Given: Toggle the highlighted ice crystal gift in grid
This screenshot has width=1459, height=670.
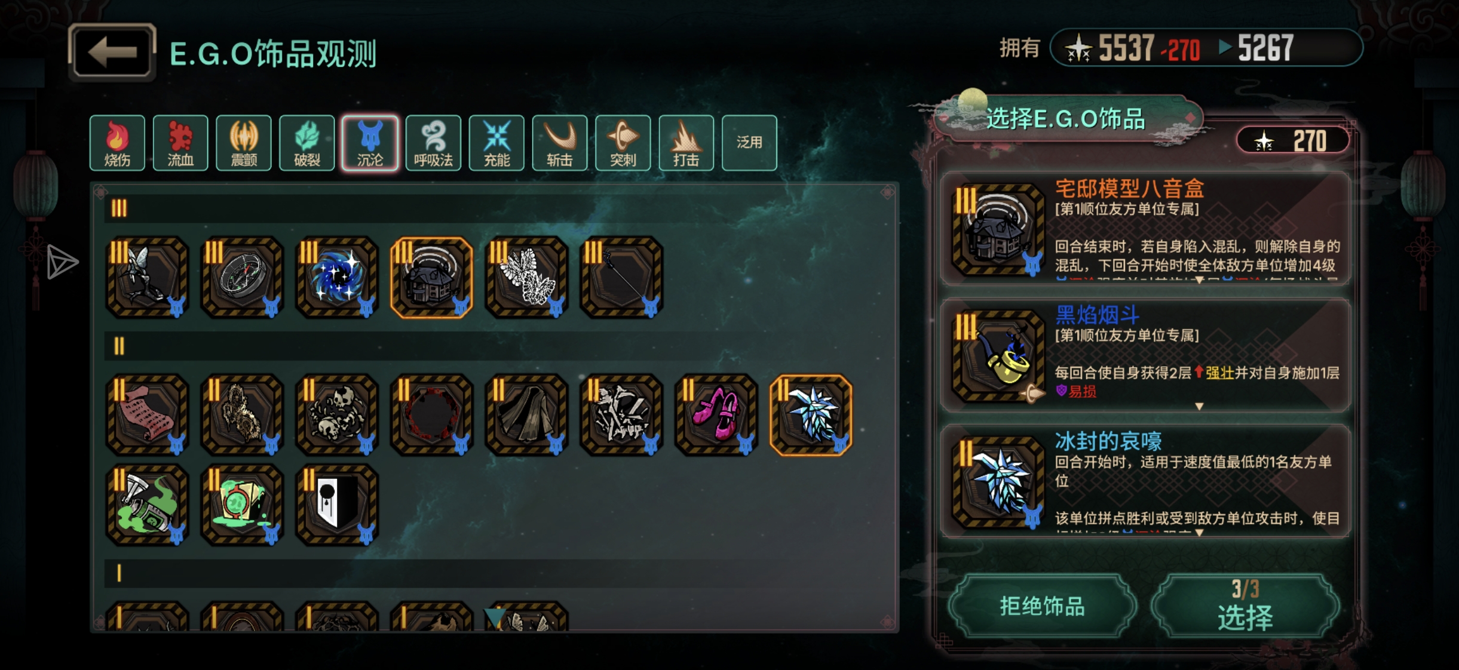Looking at the screenshot, I should (811, 414).
